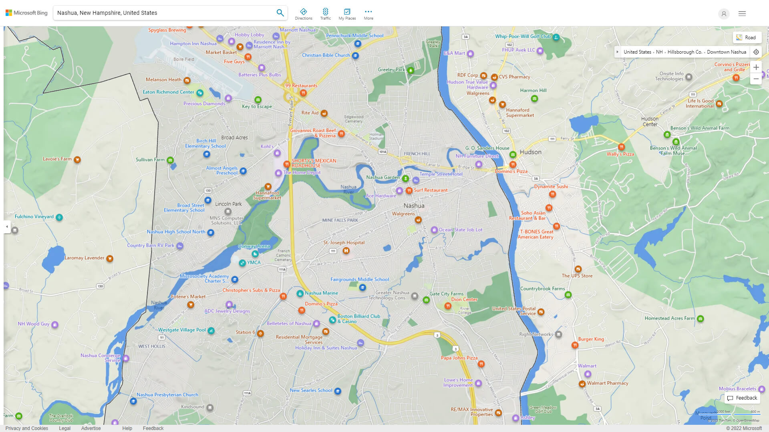Open Privacy and Cookies link
This screenshot has width=769, height=432.
(26, 428)
